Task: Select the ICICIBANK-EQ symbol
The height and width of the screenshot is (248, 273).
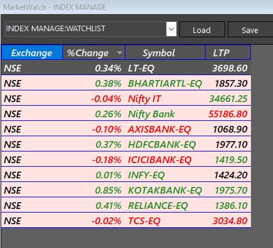Action: (160, 160)
